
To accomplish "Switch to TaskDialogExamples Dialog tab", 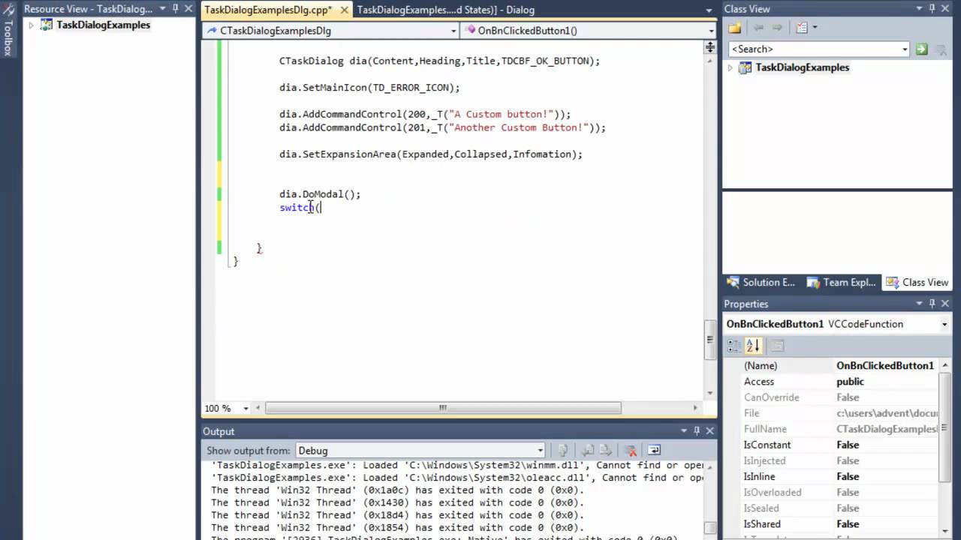I will 445,10.
